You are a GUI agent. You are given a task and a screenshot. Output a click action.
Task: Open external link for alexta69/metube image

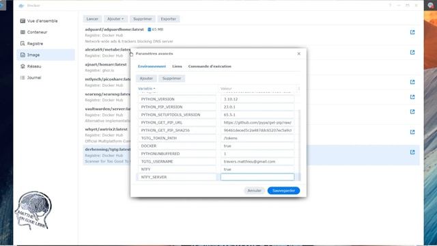pyautogui.click(x=412, y=53)
